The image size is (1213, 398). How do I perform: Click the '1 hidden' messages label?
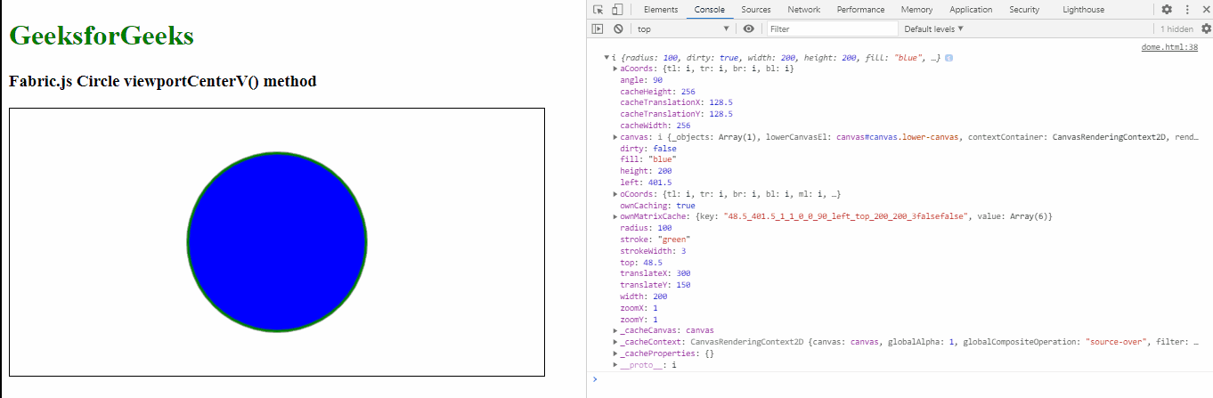coord(1176,28)
